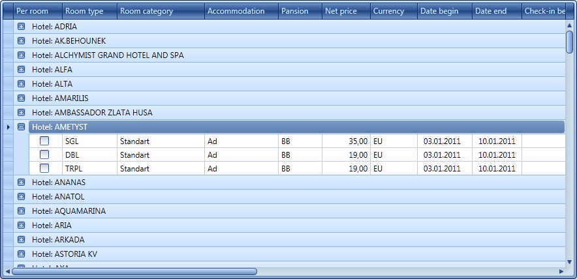577x279 pixels.
Task: Check the Per room box for SGL
Action: click(44, 141)
